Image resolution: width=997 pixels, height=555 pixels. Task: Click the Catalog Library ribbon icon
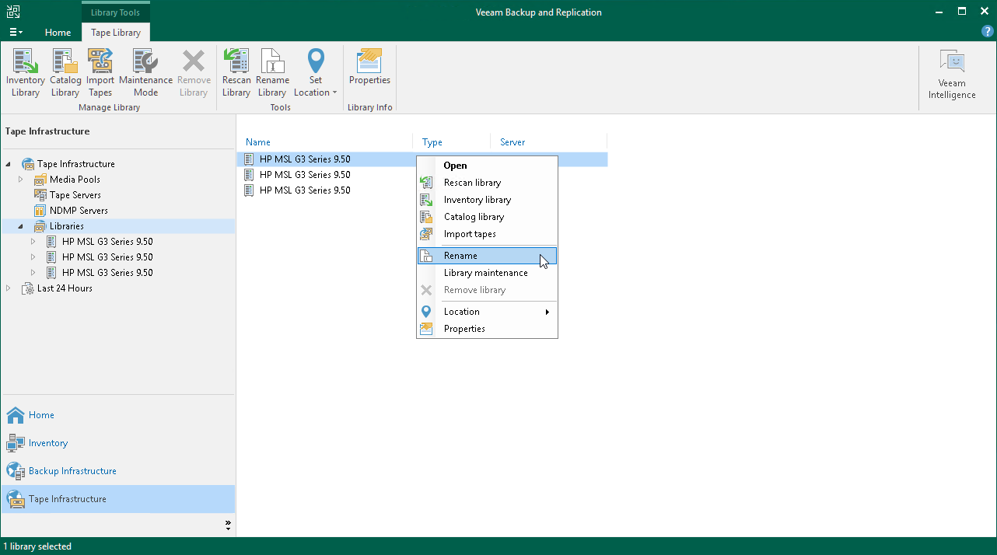(65, 72)
